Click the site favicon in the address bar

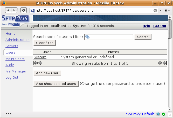coord(32,11)
